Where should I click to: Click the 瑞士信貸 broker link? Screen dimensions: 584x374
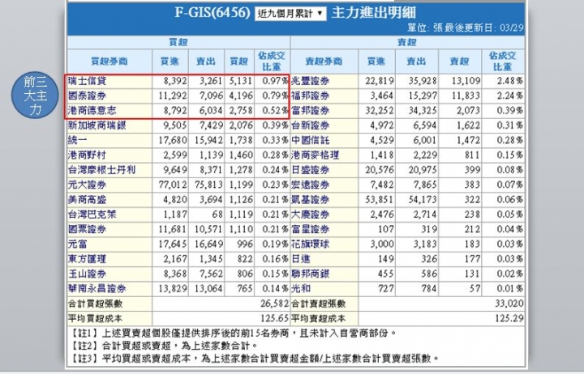(x=87, y=81)
